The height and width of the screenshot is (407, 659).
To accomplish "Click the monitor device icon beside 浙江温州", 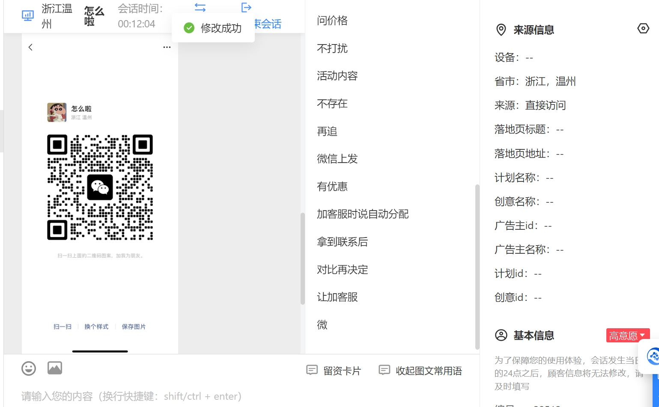I will (x=28, y=16).
